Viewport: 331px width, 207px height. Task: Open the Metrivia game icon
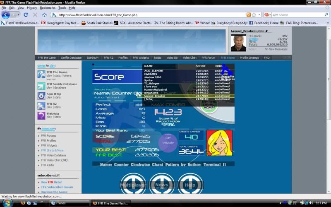click(41, 116)
